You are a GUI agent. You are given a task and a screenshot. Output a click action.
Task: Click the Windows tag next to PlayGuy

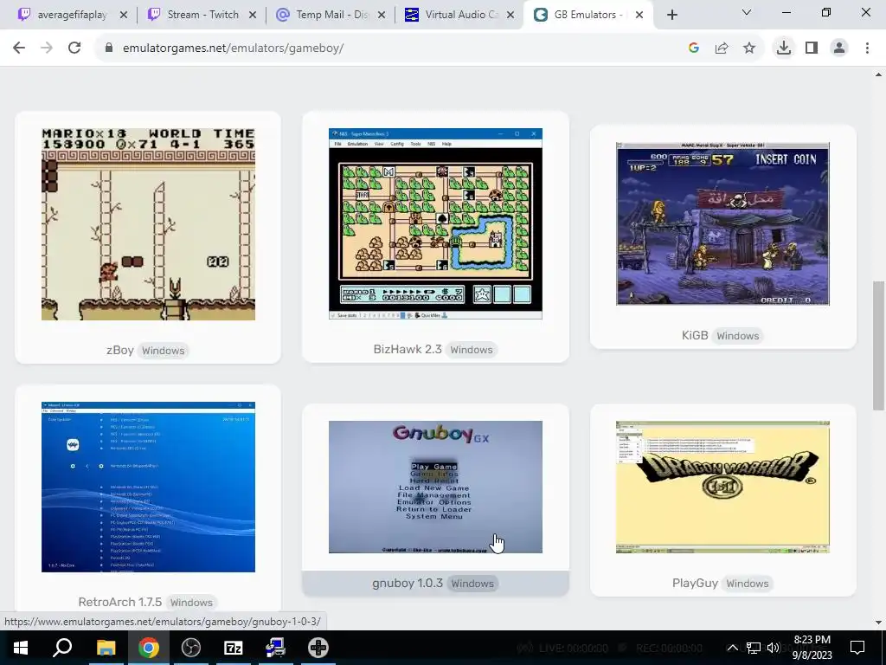tap(748, 584)
